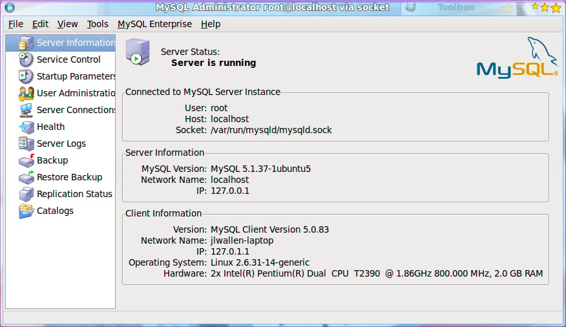Image resolution: width=566 pixels, height=327 pixels.
Task: Click the Intel Pentium hardware description text
Action: 377,273
